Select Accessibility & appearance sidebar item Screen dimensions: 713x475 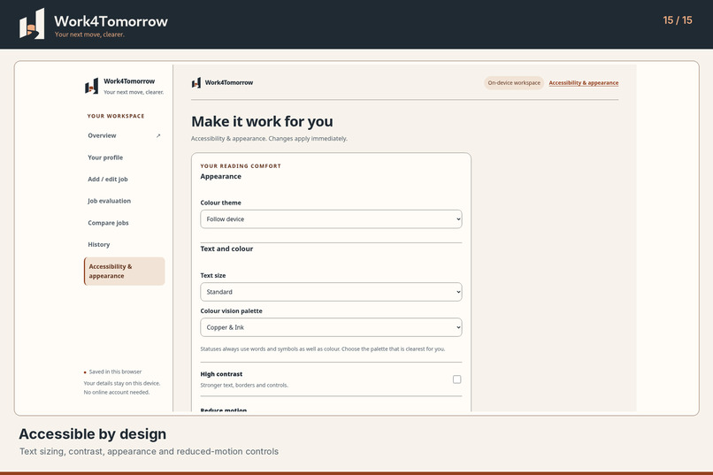pos(124,272)
